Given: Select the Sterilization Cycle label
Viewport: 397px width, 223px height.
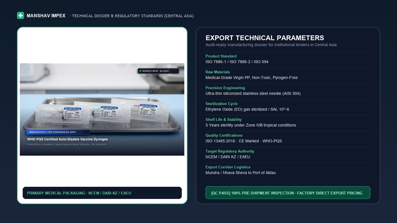Looking at the screenshot, I should tap(221, 104).
